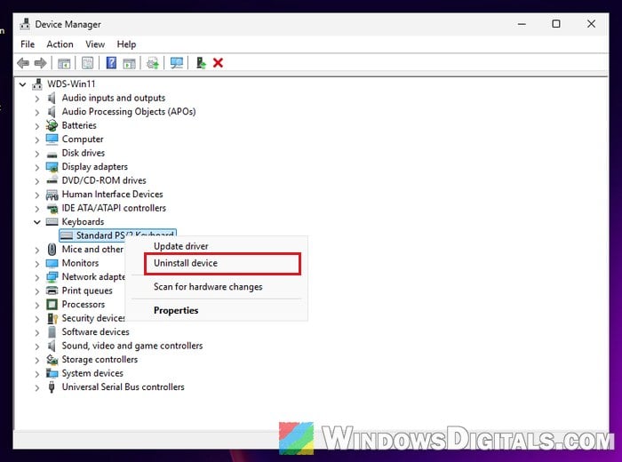Click the Display adapters category icon
Image resolution: width=622 pixels, height=462 pixels.
coord(52,167)
